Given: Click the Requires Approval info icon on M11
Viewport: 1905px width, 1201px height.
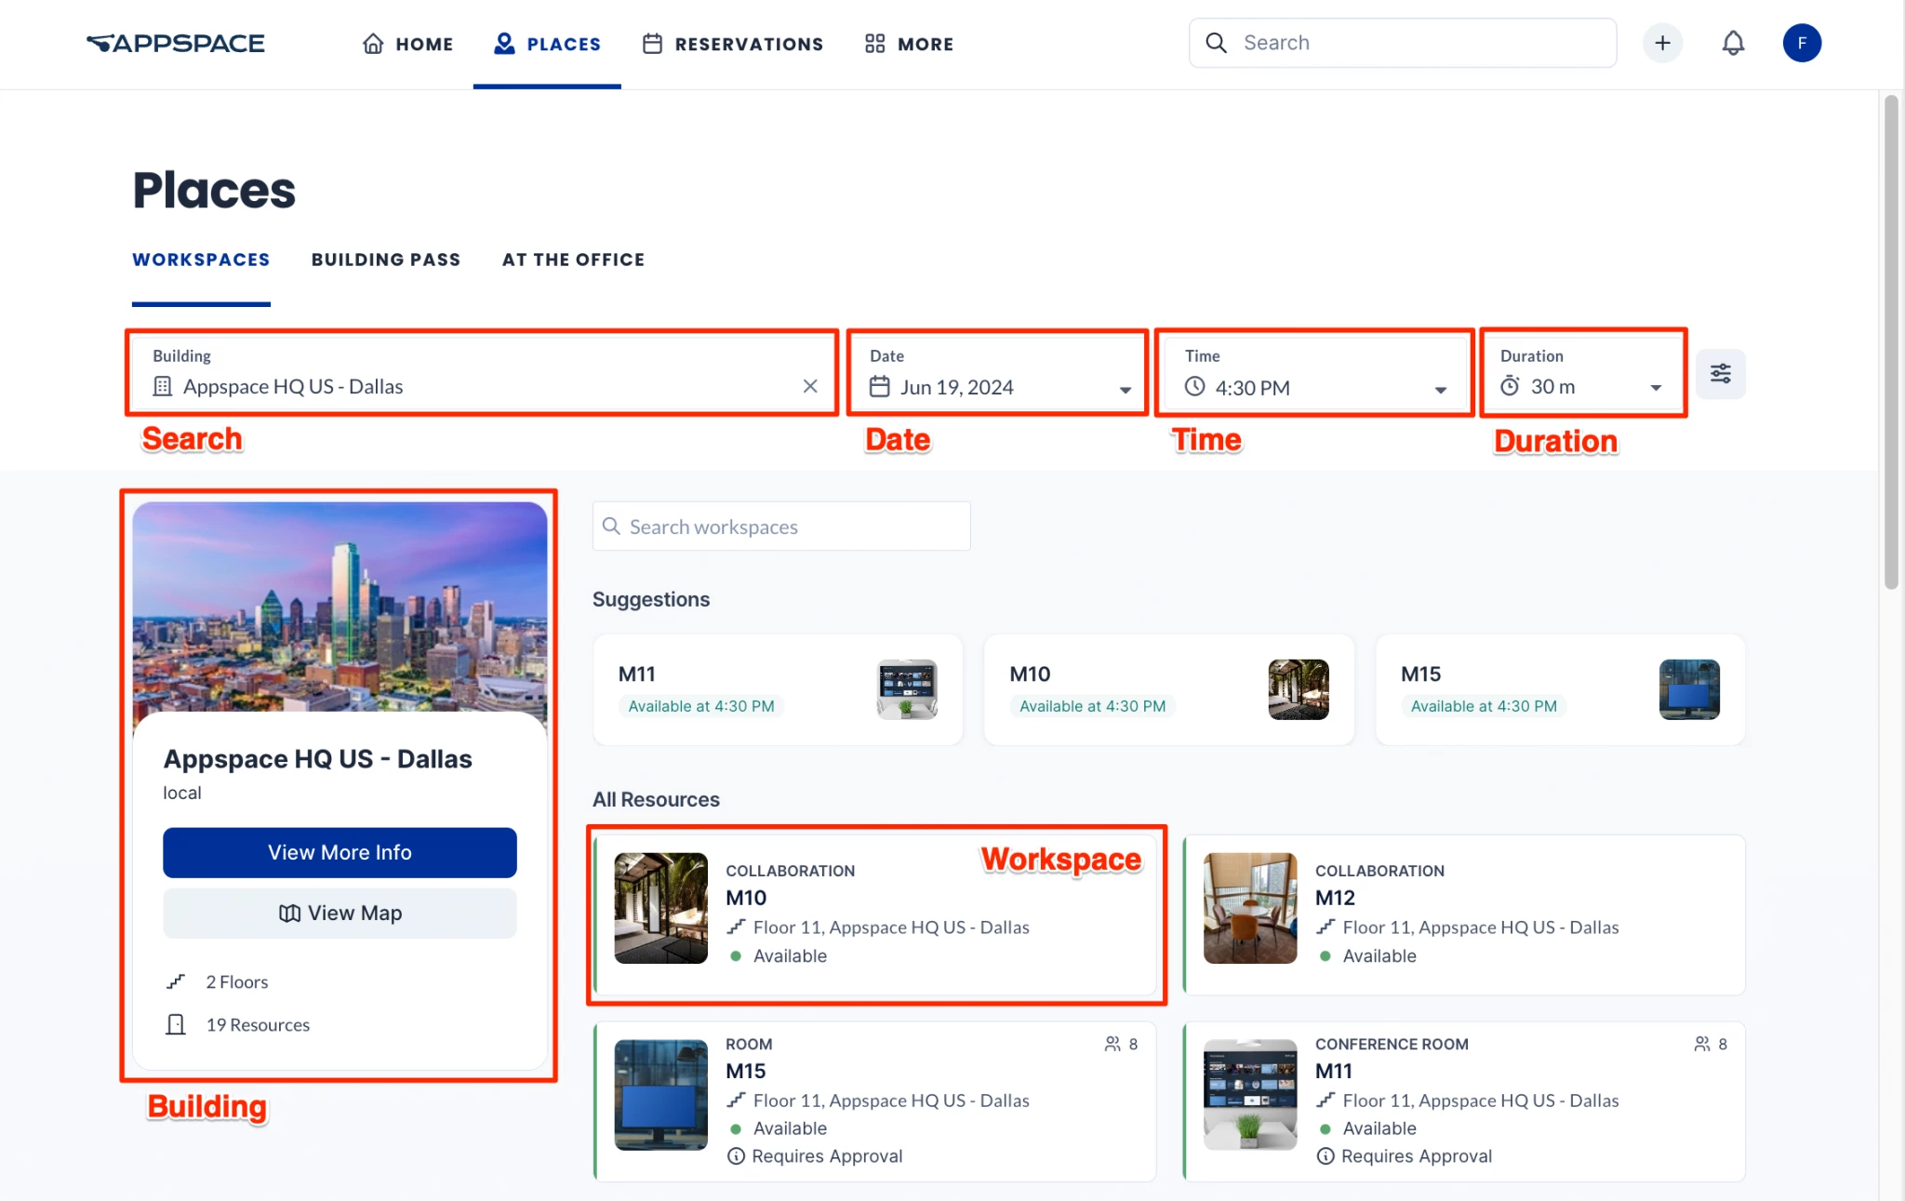Looking at the screenshot, I should [1326, 1156].
